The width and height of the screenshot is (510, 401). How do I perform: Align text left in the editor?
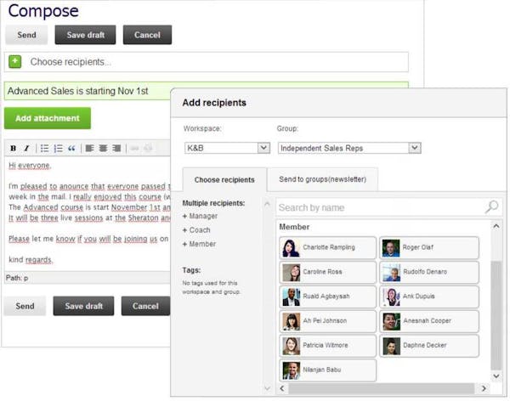click(89, 149)
